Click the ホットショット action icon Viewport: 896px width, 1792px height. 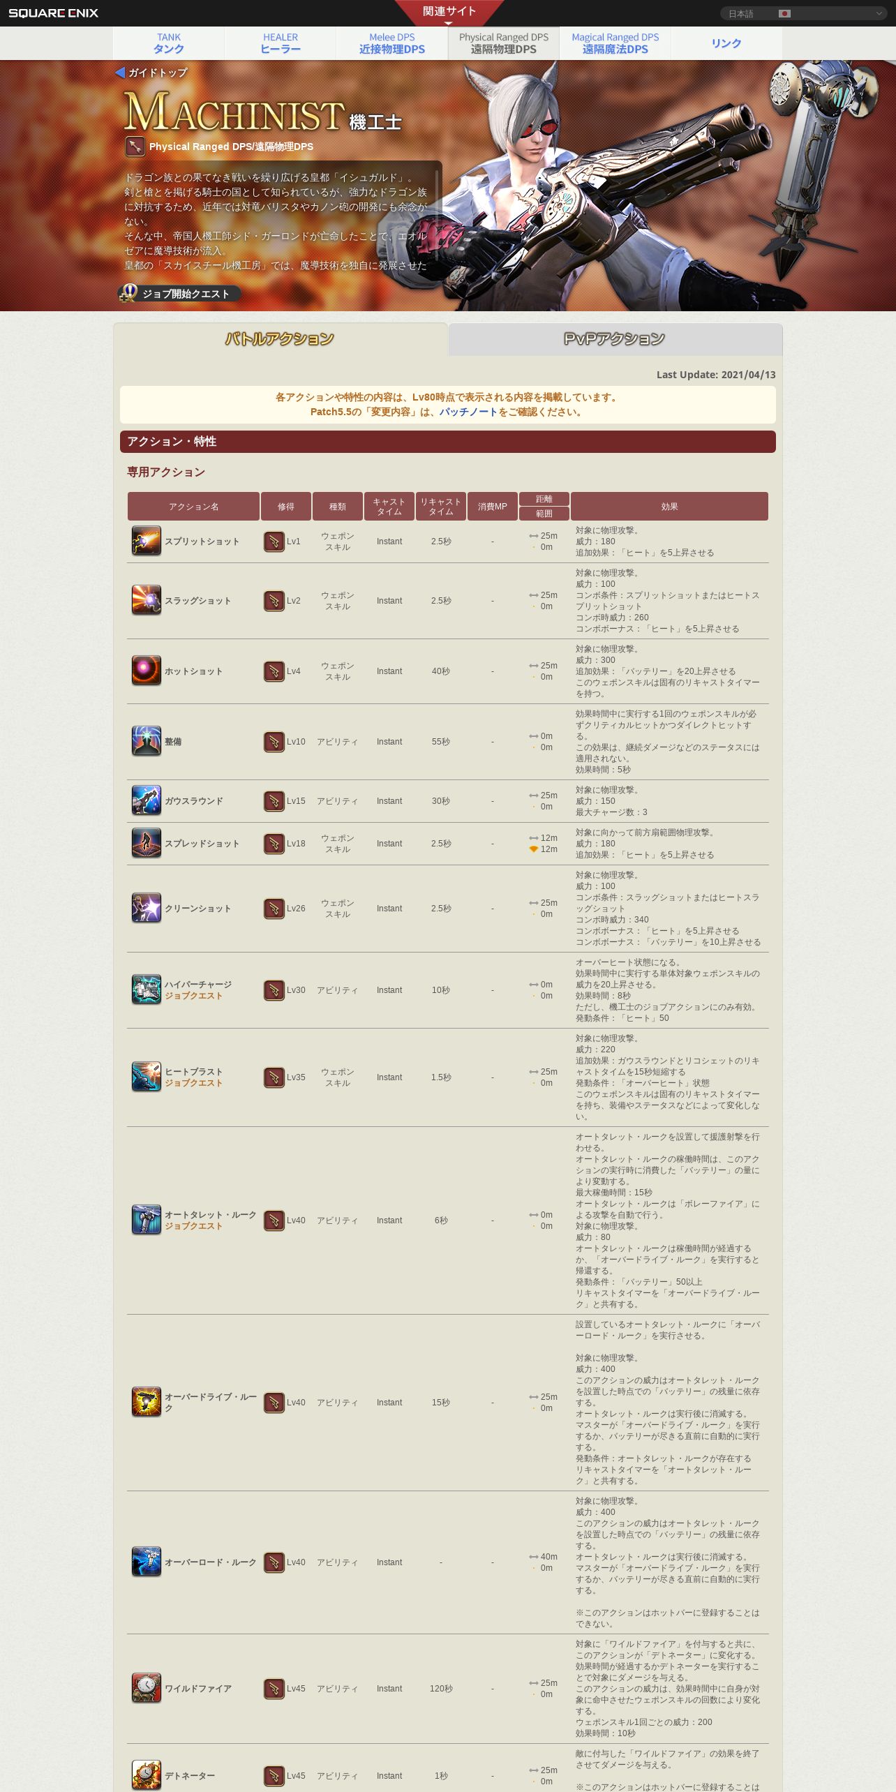pos(147,671)
